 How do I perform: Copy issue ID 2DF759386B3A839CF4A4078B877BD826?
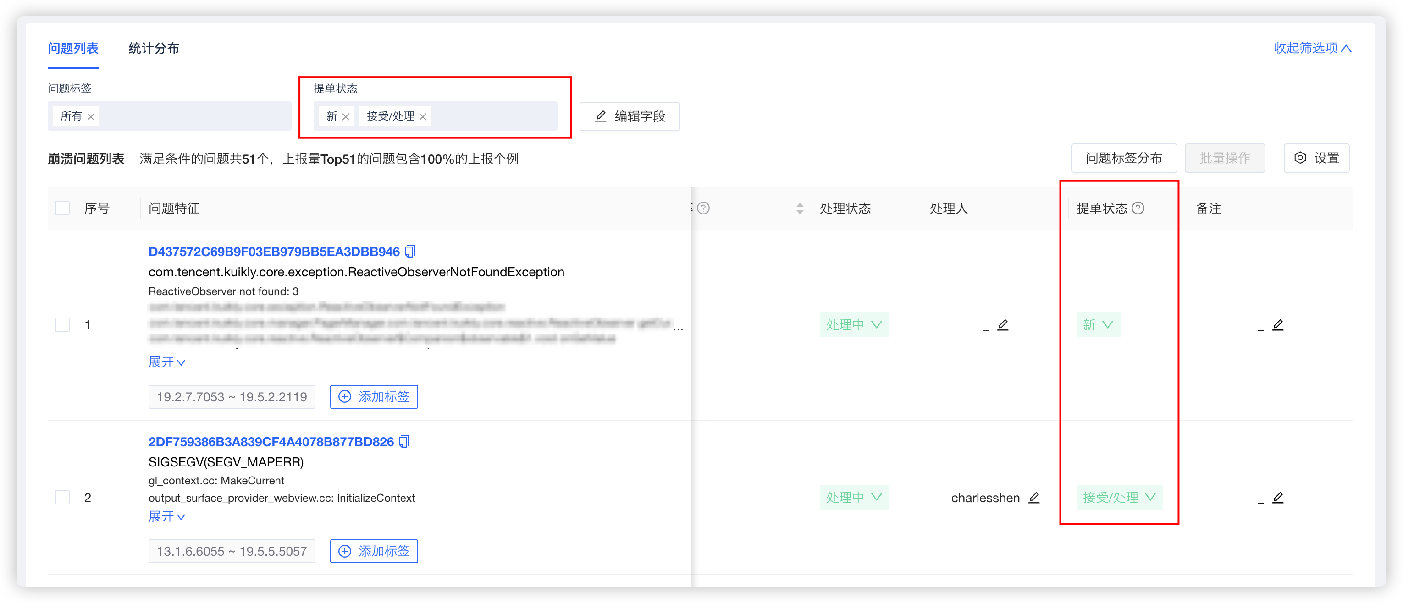(x=404, y=441)
